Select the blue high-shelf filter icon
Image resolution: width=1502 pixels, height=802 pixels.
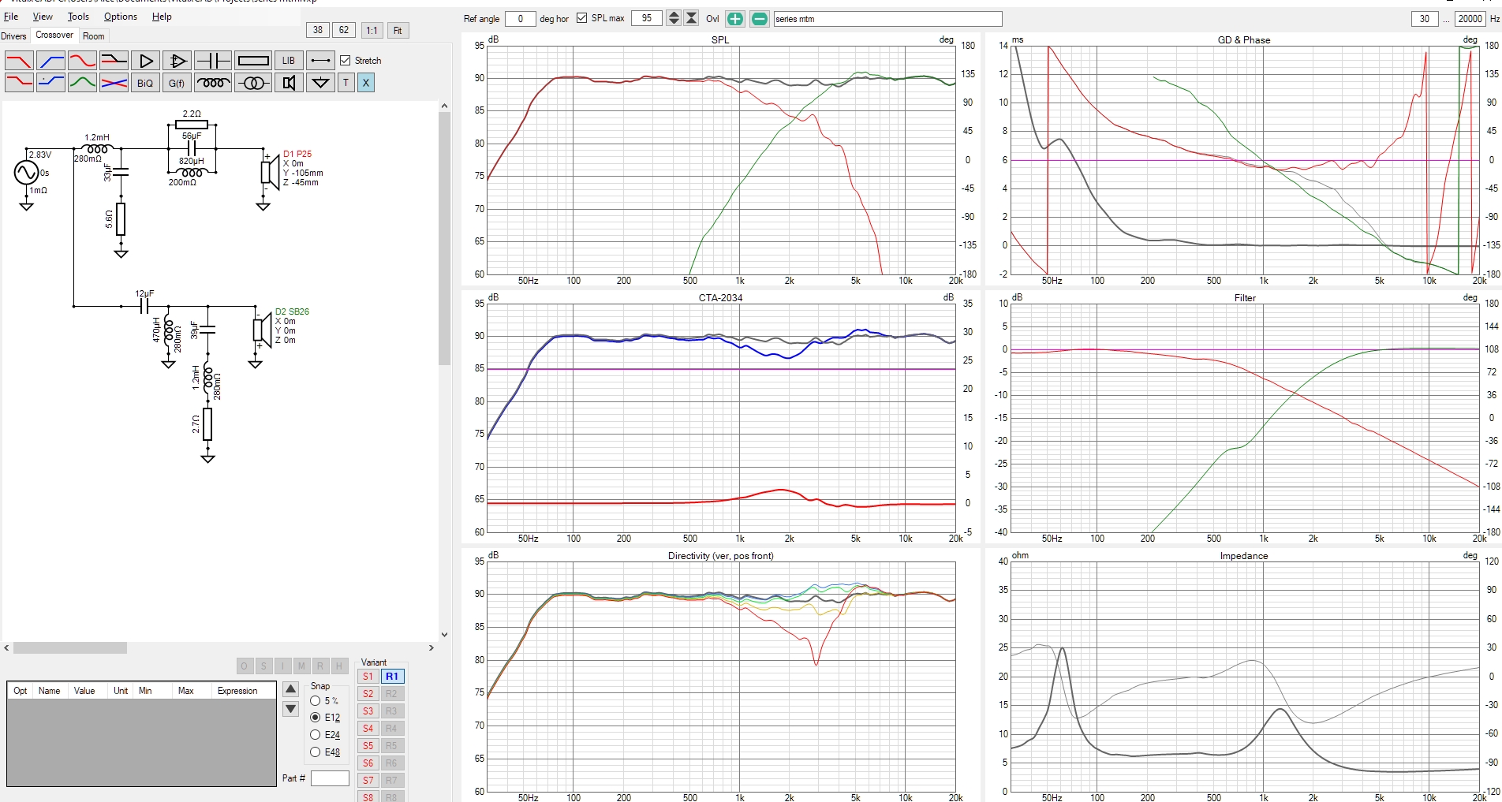click(x=50, y=82)
